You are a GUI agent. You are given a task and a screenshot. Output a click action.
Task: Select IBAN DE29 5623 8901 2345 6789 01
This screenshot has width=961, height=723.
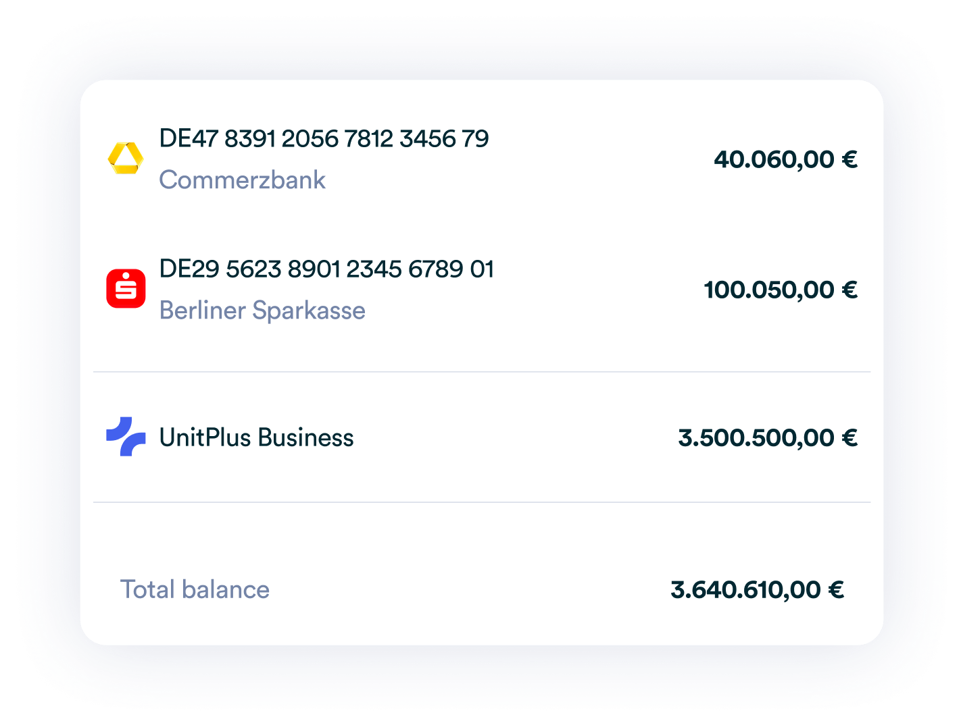pos(326,269)
